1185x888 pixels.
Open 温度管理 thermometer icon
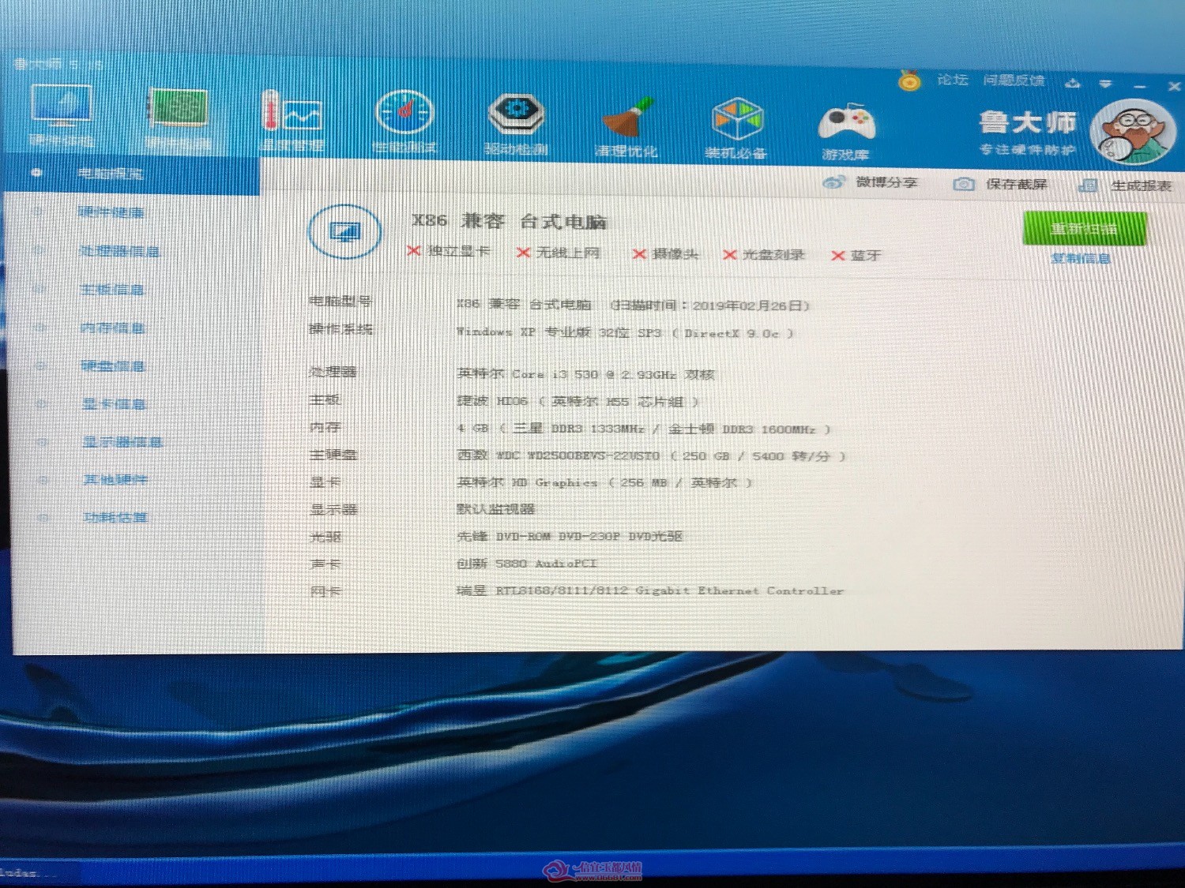[x=291, y=112]
